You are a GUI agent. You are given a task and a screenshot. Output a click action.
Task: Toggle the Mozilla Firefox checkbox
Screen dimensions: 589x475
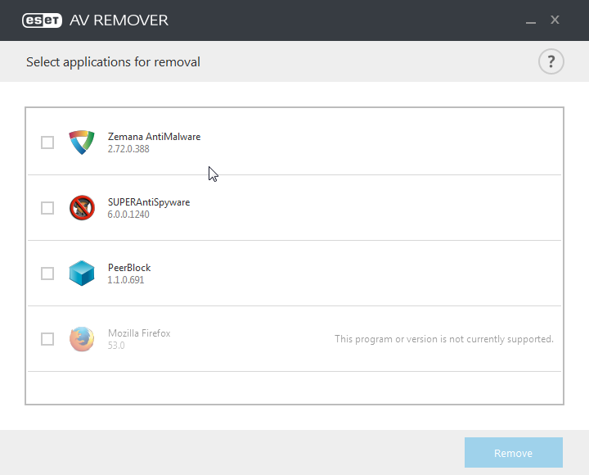[47, 339]
